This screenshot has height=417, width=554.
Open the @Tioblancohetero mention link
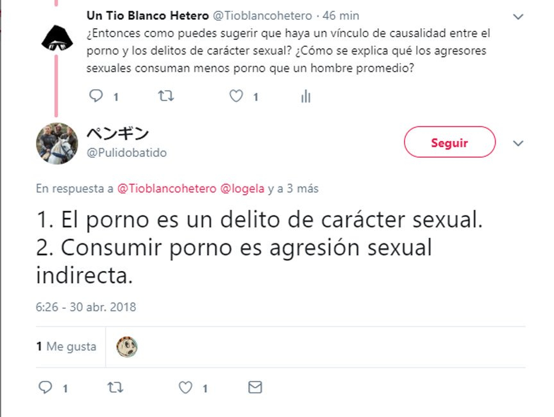[167, 188]
